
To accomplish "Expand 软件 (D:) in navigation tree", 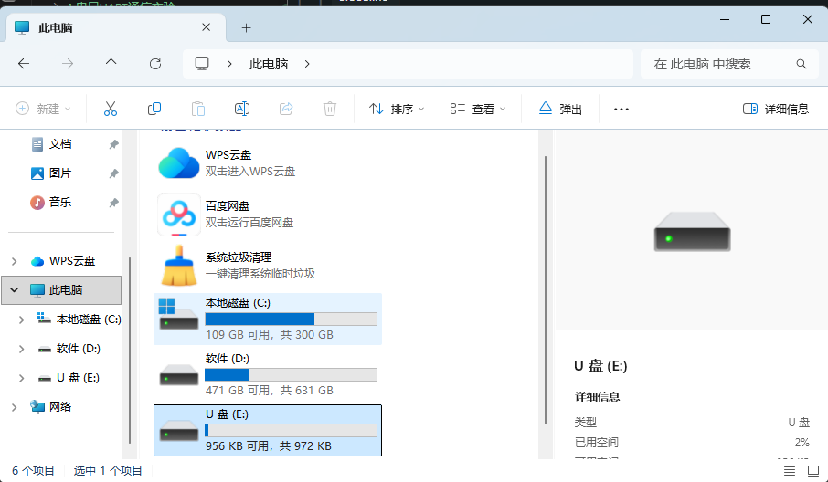I will point(21,349).
